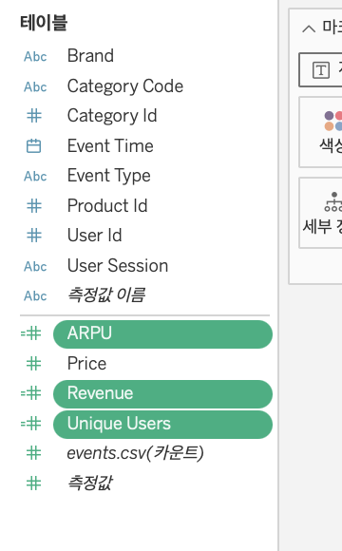342x551 pixels.
Task: Select the events.csv(카운트) measure
Action: pos(135,453)
